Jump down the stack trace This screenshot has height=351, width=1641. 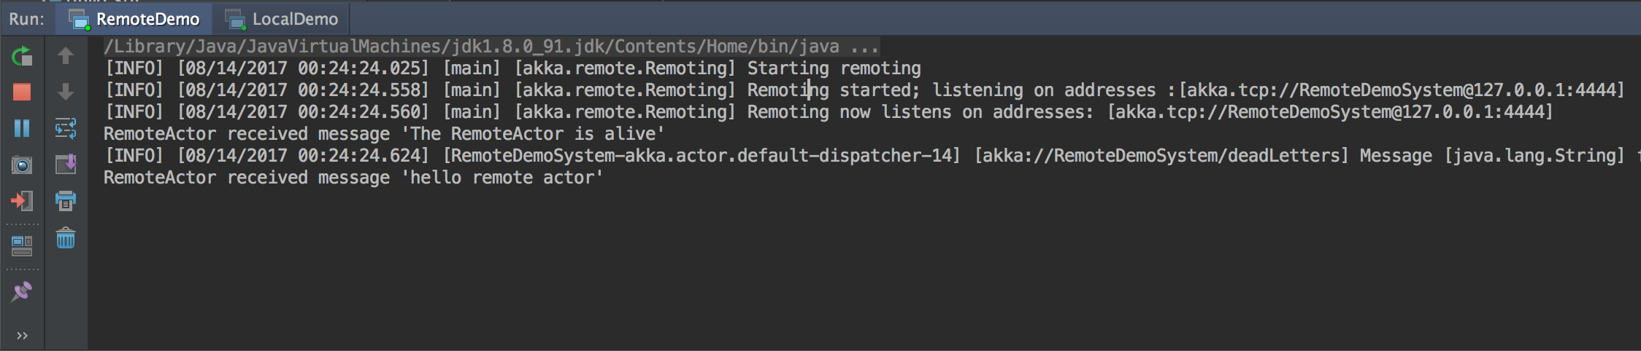point(66,92)
